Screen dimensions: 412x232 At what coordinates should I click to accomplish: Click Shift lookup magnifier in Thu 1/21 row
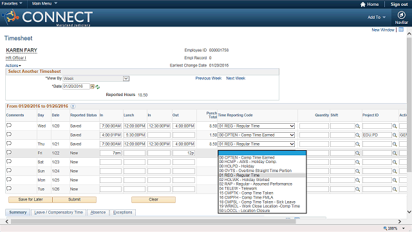(x=358, y=144)
